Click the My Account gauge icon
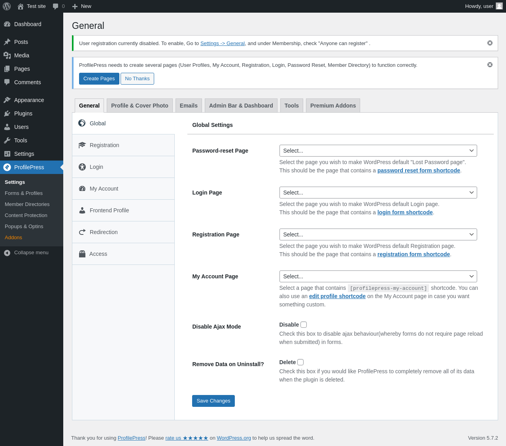This screenshot has width=506, height=446. pyautogui.click(x=82, y=189)
